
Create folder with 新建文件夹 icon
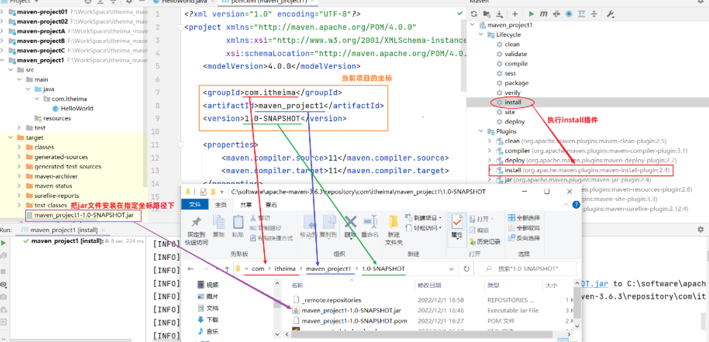(x=394, y=230)
